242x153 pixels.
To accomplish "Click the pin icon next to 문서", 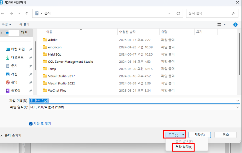I will click(x=31, y=66).
